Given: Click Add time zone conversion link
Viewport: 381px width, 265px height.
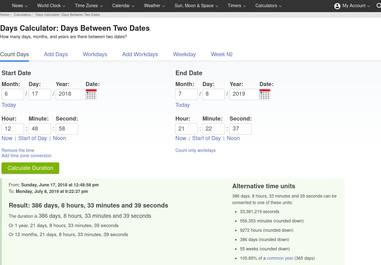Looking at the screenshot, I should 26,156.
